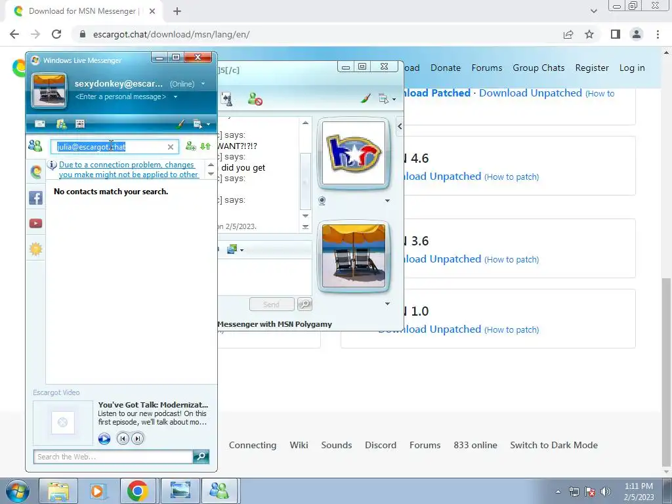Click the connection problem warning link

tap(129, 170)
